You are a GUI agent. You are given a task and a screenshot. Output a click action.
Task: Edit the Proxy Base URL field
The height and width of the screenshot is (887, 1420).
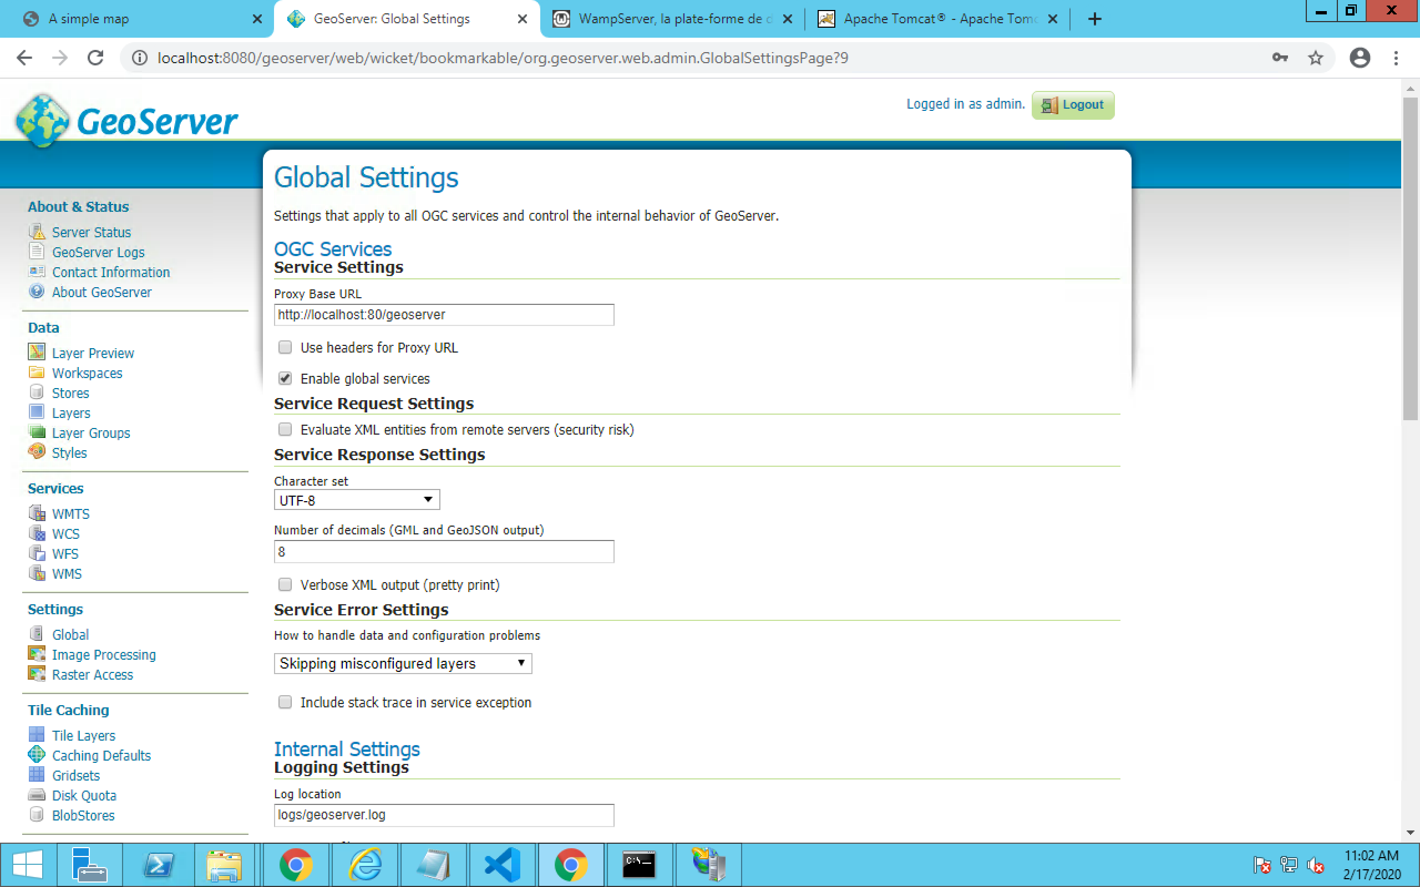[443, 315]
